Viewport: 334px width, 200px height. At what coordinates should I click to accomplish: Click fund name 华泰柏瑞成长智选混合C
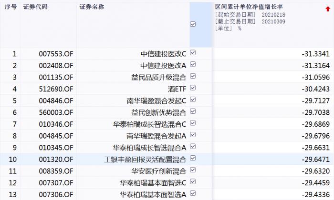[x=150, y=124]
